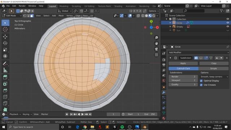Adjust the Render subdivisions field
This screenshot has height=130, width=231.
[x=183, y=77]
